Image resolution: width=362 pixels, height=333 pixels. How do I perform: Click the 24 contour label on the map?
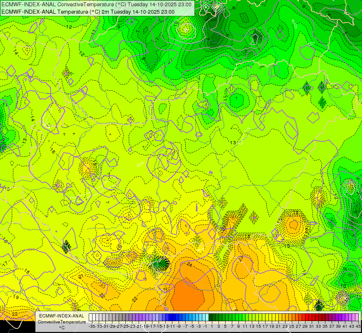click(x=189, y=264)
